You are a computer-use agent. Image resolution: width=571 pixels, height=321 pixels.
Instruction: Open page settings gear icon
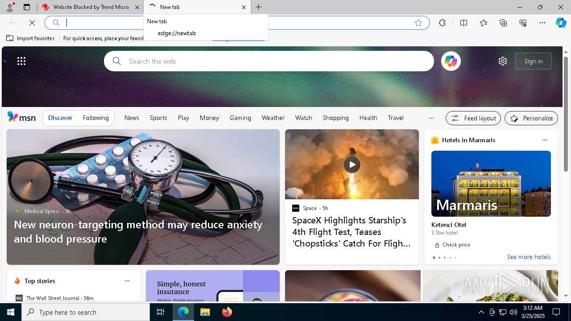pyautogui.click(x=503, y=61)
